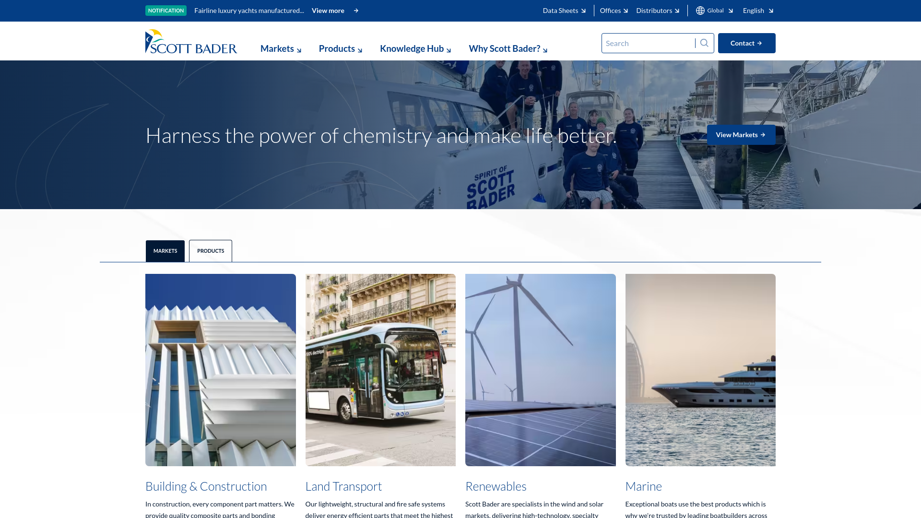The height and width of the screenshot is (518, 921).
Task: Click the Fairline luxury yachts notification text
Action: [249, 11]
